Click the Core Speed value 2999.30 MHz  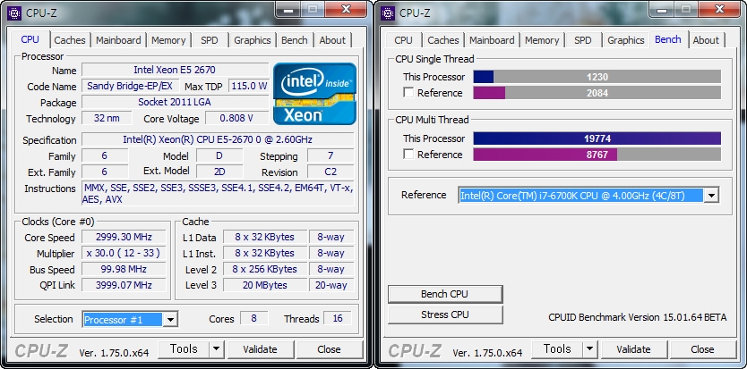coord(124,237)
